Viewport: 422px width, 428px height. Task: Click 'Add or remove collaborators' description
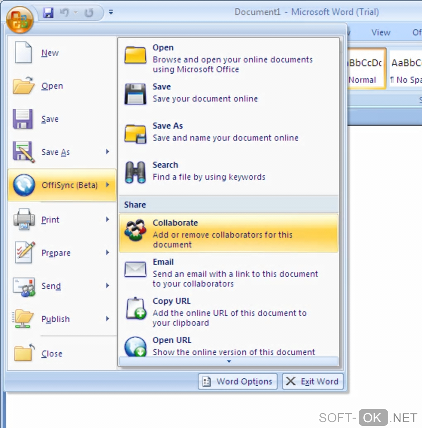point(222,240)
